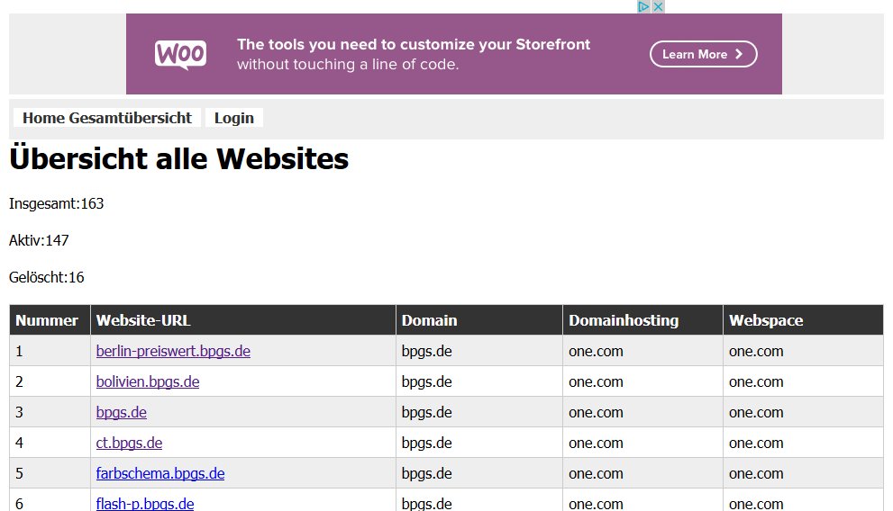Select the Website-URL column header
893x511 pixels.
pyautogui.click(x=143, y=320)
